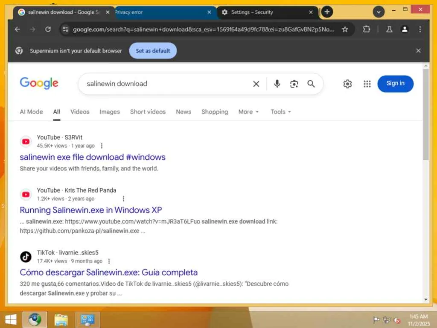This screenshot has width=437, height=328.
Task: Click the Sign in button
Action: point(395,84)
